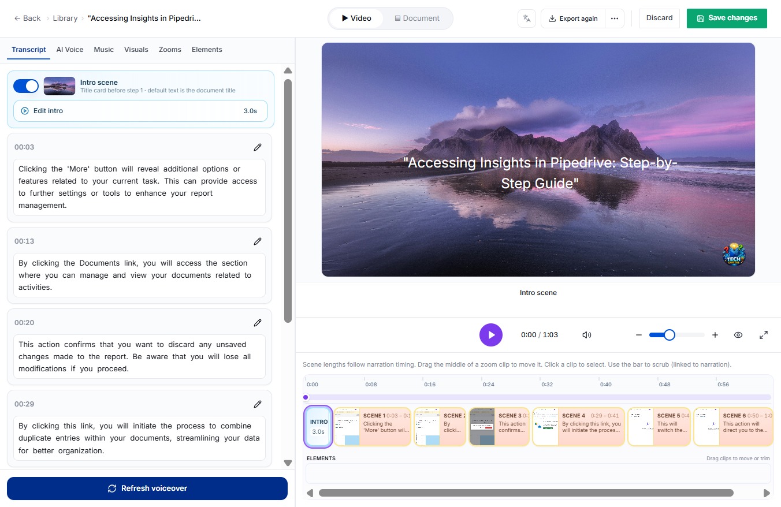Click the Tech logo watermark badge
The image size is (781, 507).
tap(734, 255)
